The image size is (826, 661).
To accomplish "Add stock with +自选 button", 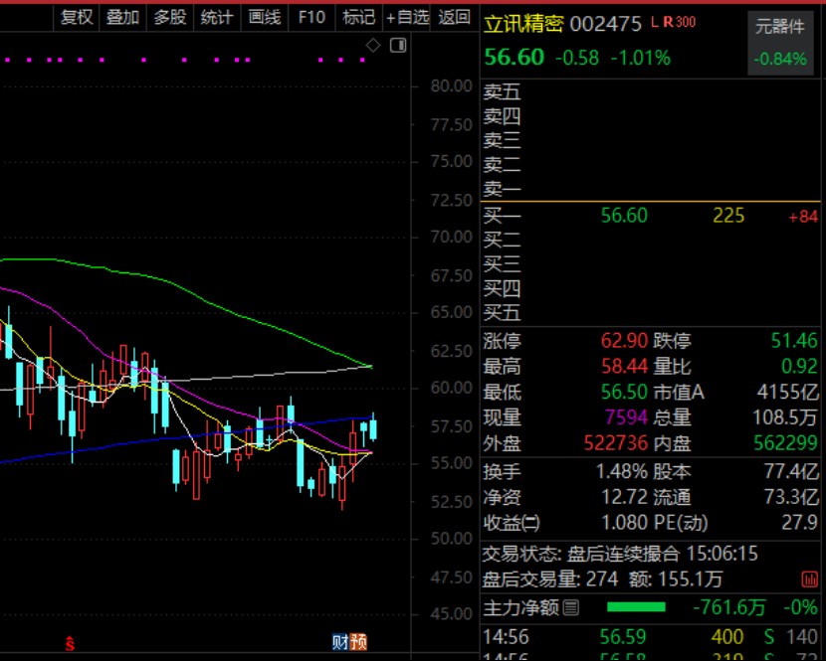I will [407, 17].
